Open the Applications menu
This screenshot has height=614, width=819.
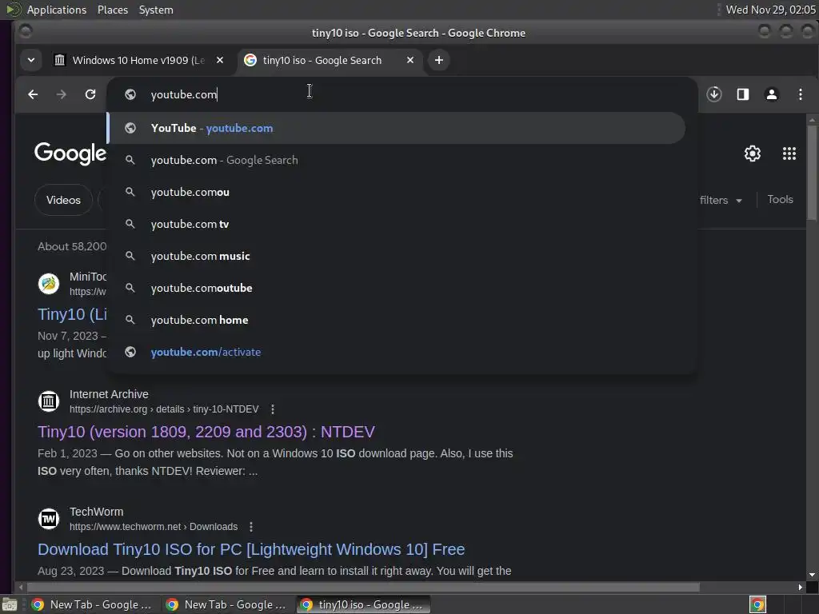coord(57,10)
